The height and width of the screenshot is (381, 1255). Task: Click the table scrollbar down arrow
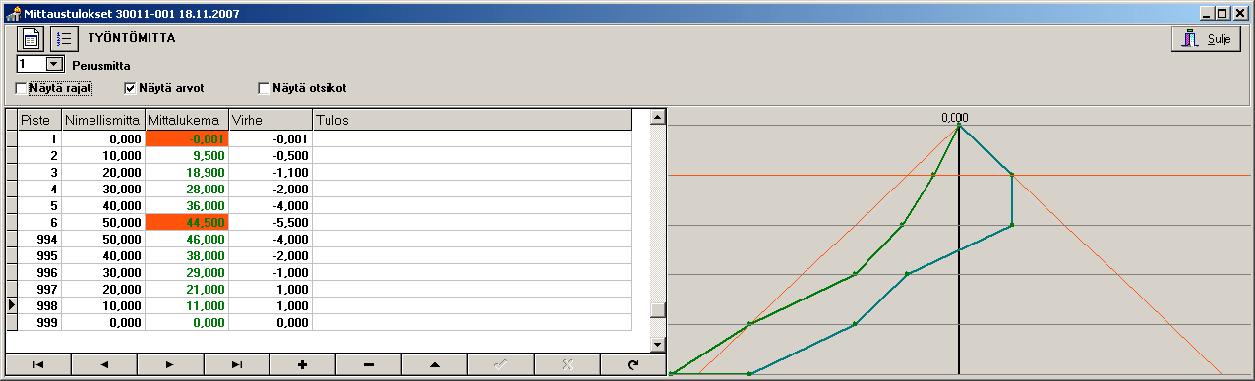[658, 343]
